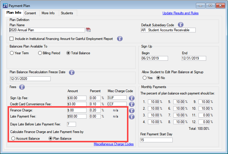The height and width of the screenshot is (154, 228).
Task: Follow the Miscellaneous Charge Codes link
Action: (x=114, y=144)
